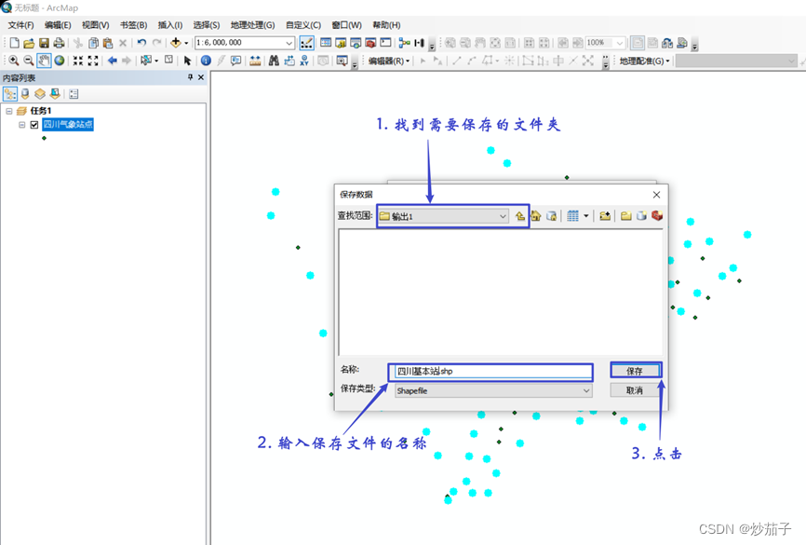Uncheck the 四川气象站点 layer checkbox
This screenshot has width=806, height=545.
[x=34, y=125]
